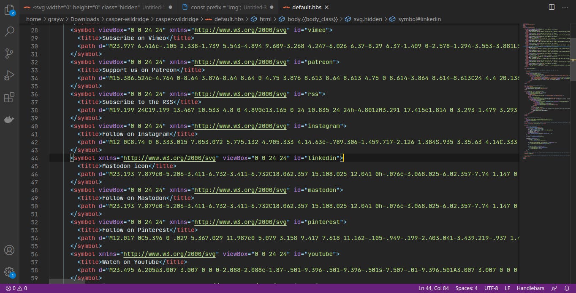The height and width of the screenshot is (293, 576).
Task: Click the id value "pinterest" on line 52
Action: click(324, 222)
